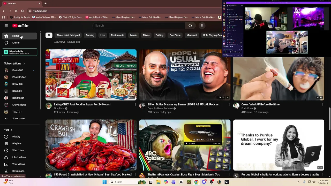Open Kr3w Kali subscription channel
Image resolution: width=331 pixels, height=186 pixels.
20,84
